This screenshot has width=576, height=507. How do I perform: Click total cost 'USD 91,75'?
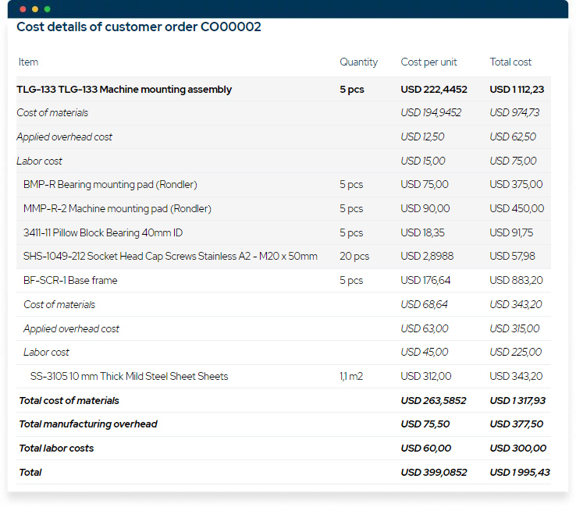click(x=511, y=232)
